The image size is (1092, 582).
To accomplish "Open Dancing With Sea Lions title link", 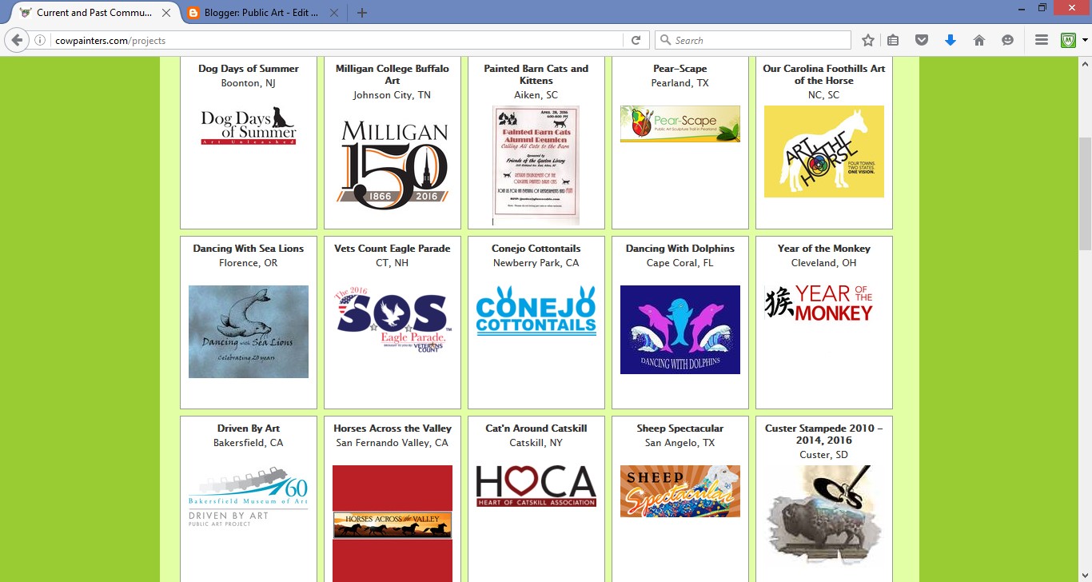I will click(x=249, y=249).
